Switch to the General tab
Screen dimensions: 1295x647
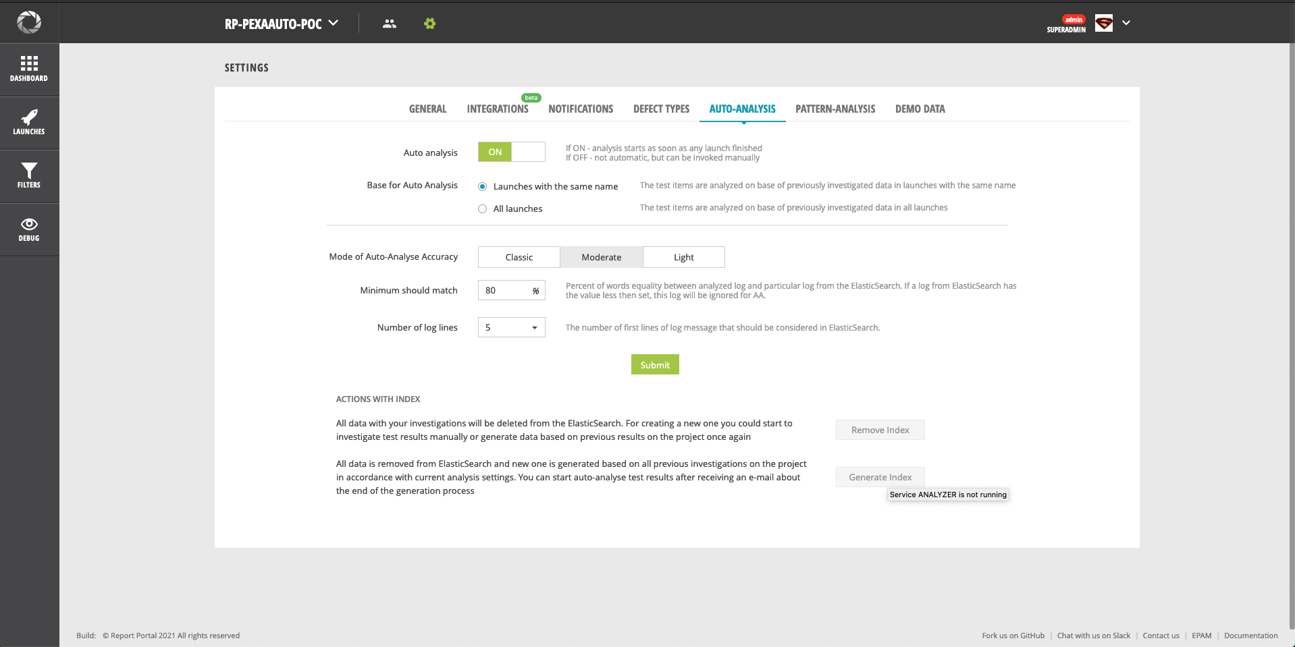click(427, 109)
